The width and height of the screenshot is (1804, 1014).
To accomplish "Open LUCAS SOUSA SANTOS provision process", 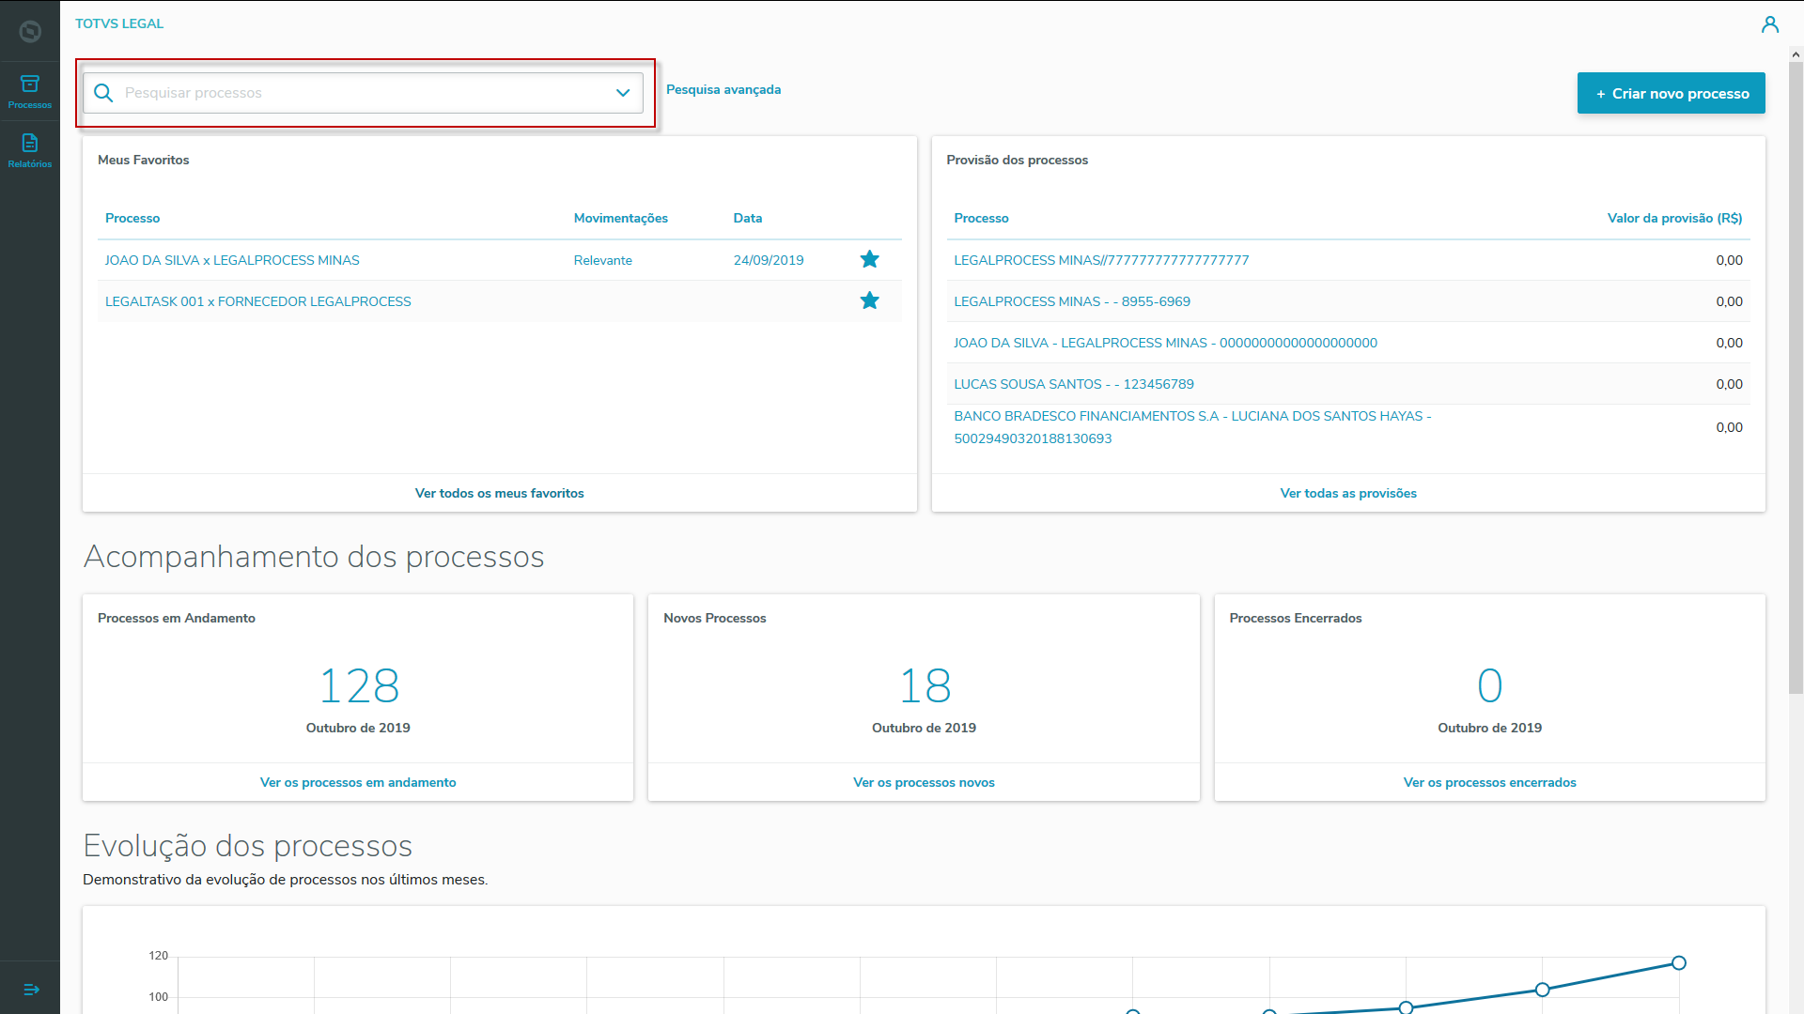I will tap(1073, 384).
